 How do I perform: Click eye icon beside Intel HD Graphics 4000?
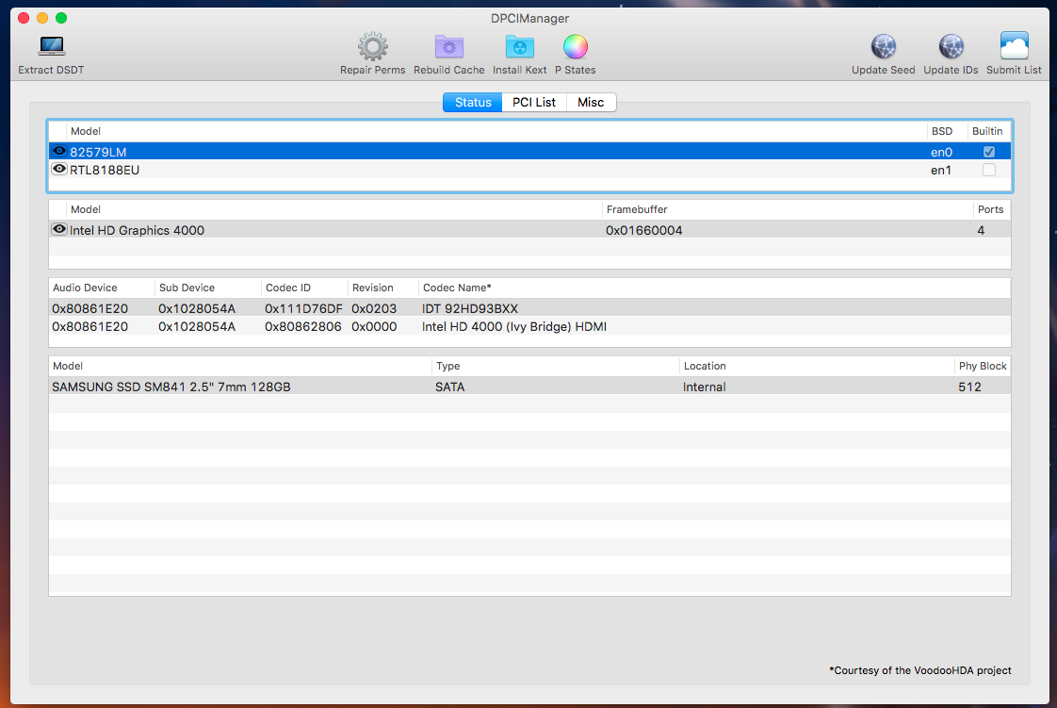pyautogui.click(x=59, y=229)
